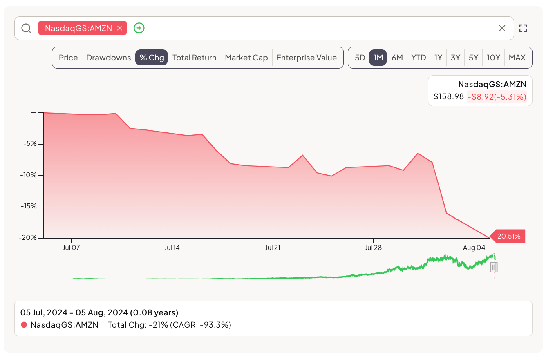Screen dimensions: 546x357
Task: Remove the NasdaqGS:AMZN ticker chip
Action: coord(119,28)
